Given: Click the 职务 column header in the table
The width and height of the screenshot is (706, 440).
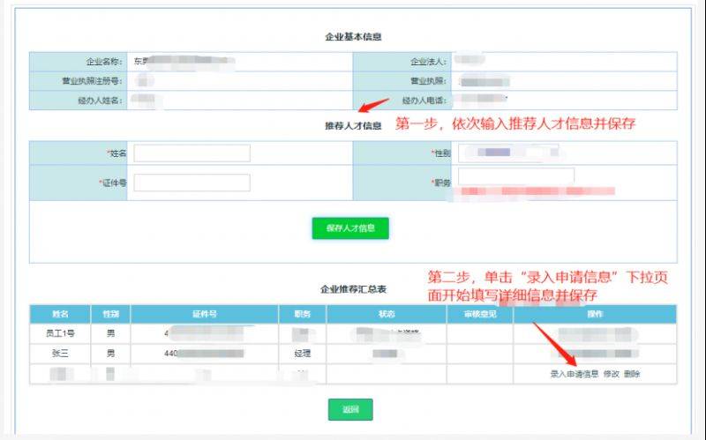Looking at the screenshot, I should click(x=302, y=314).
